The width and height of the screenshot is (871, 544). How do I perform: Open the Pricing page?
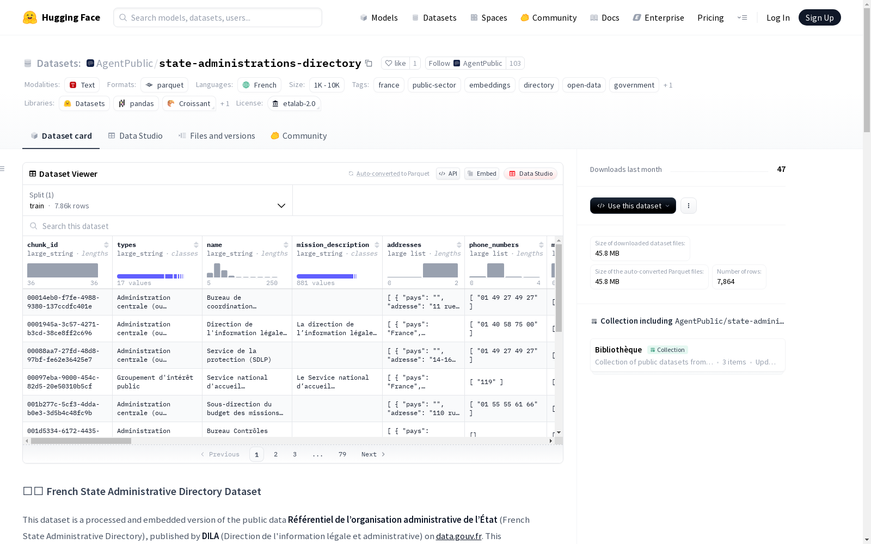(x=710, y=17)
